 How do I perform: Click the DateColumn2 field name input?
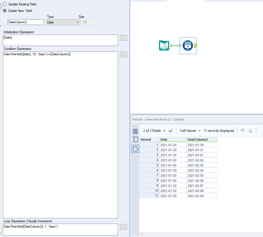coord(26,22)
